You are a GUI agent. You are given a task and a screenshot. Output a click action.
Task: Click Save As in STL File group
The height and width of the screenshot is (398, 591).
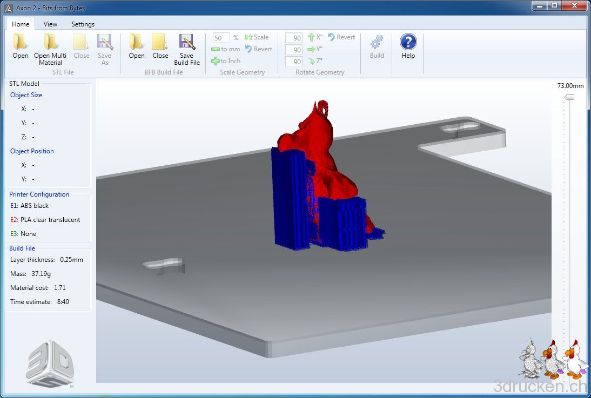click(x=105, y=49)
